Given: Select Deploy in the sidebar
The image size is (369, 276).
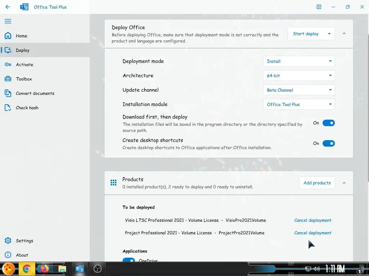Looking at the screenshot, I should pos(23,50).
